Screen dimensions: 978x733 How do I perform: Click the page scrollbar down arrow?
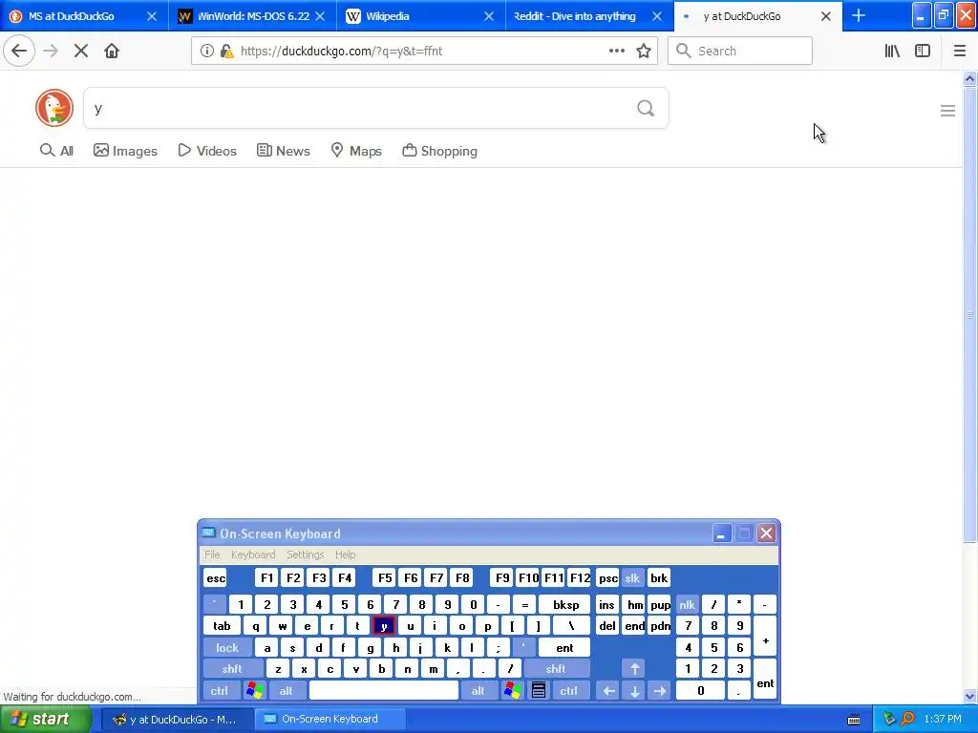[x=970, y=696]
